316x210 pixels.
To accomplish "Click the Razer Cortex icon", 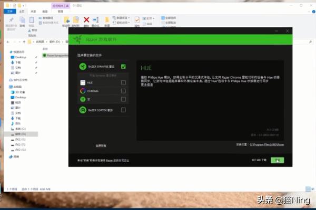I will 83,110.
